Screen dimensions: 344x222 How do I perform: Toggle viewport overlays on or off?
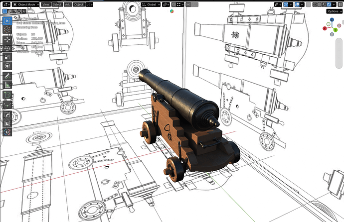(297, 4)
